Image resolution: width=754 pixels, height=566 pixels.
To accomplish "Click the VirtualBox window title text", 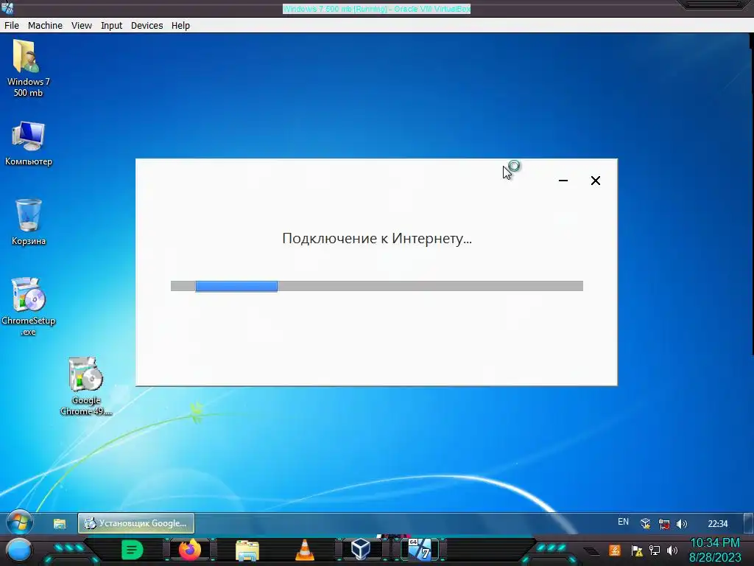I will point(376,9).
